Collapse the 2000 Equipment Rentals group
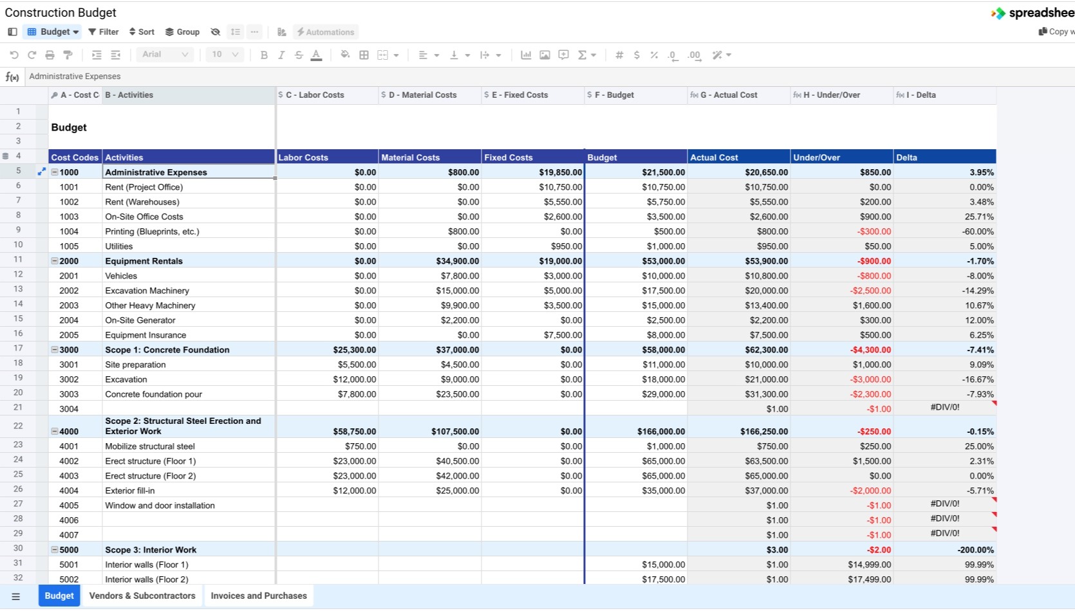1075x611 pixels. point(55,261)
